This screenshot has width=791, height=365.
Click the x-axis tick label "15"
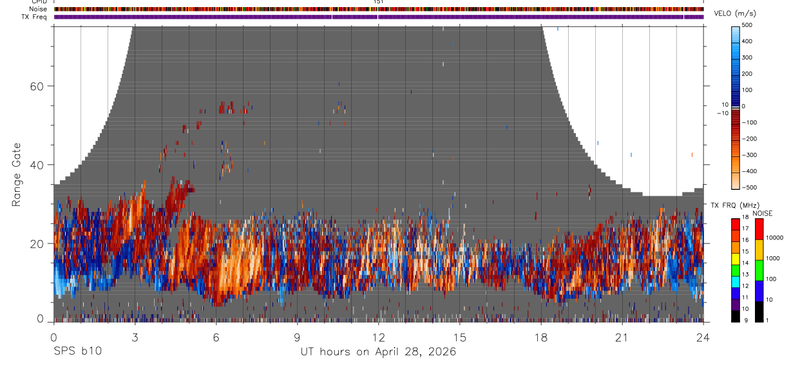(459, 337)
